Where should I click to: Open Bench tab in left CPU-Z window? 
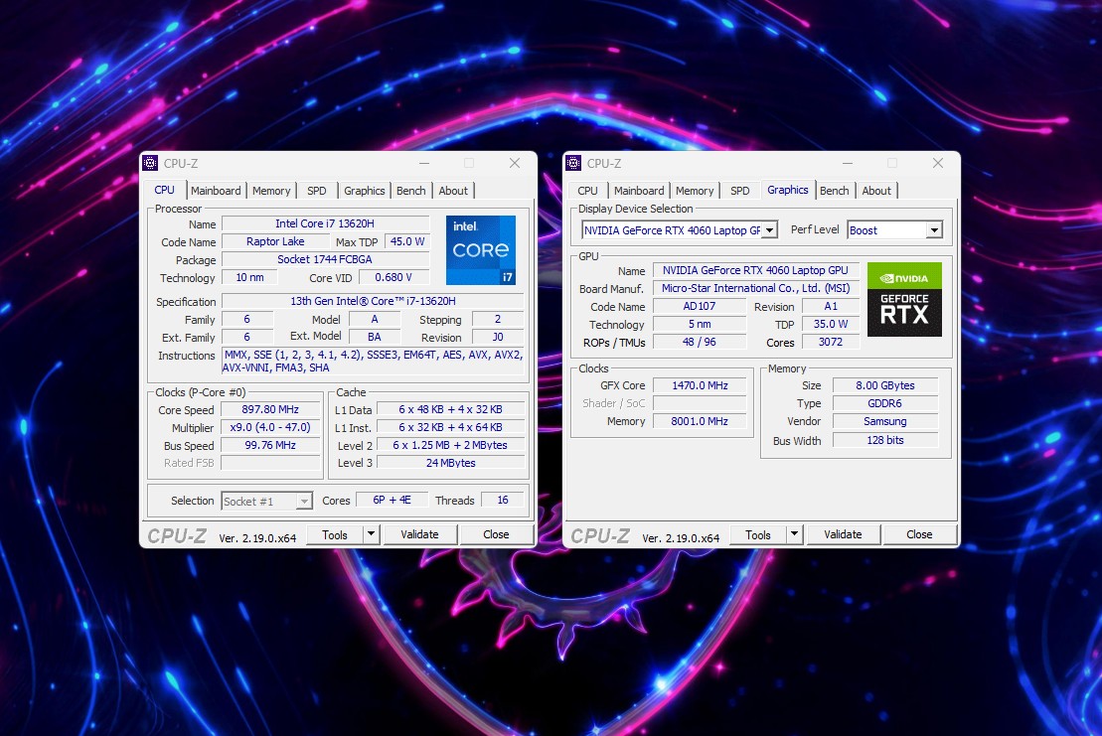(x=411, y=191)
